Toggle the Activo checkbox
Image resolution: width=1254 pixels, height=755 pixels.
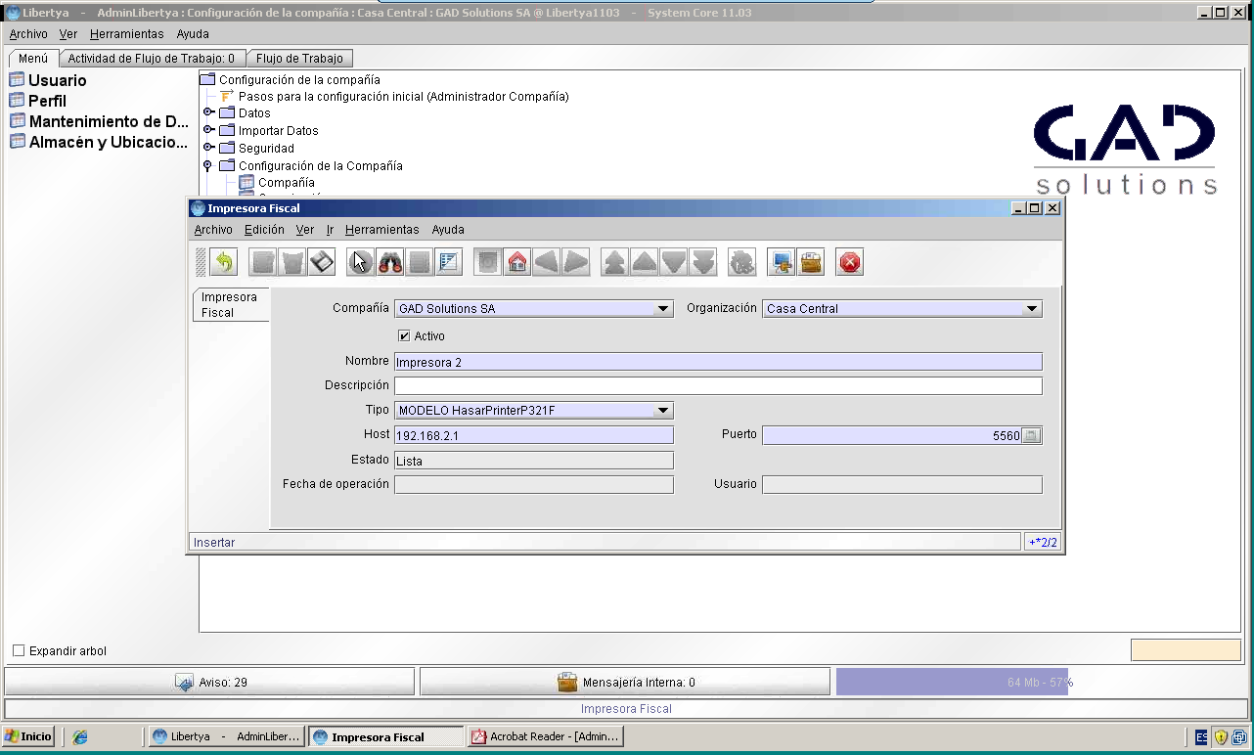point(404,335)
